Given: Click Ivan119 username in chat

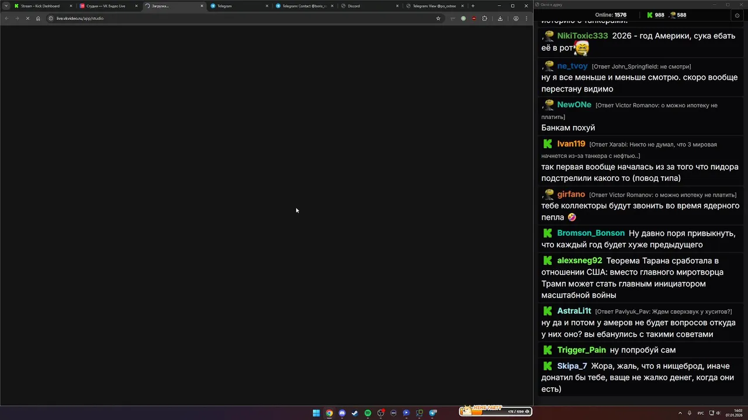Looking at the screenshot, I should 571,143.
